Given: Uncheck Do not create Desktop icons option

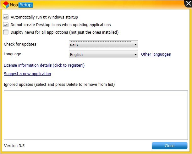Looking at the screenshot, I should tap(6, 25).
